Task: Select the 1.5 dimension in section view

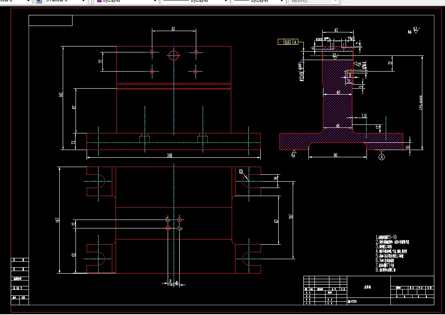Action: 364,116
